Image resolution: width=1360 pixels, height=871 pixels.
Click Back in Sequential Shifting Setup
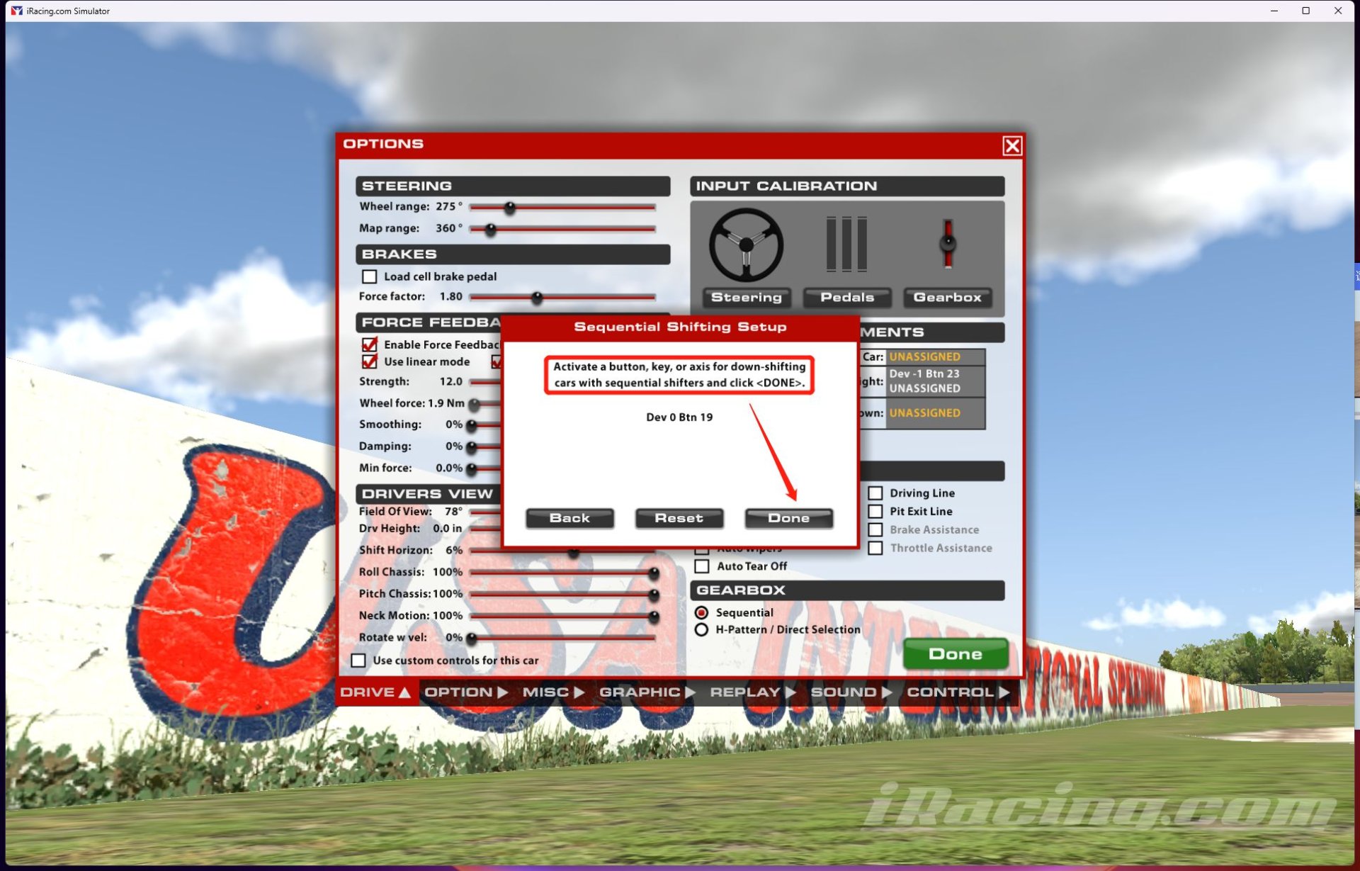pos(570,517)
